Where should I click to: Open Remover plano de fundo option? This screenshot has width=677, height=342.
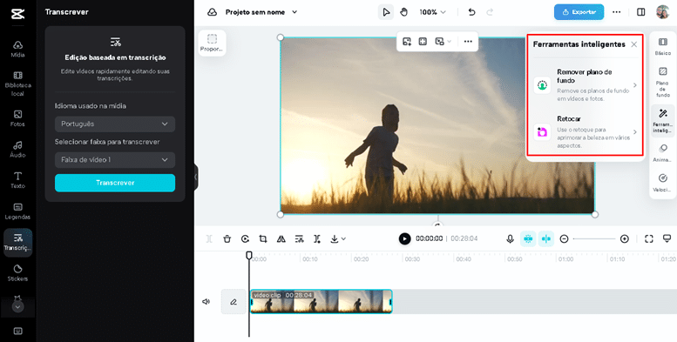(585, 85)
